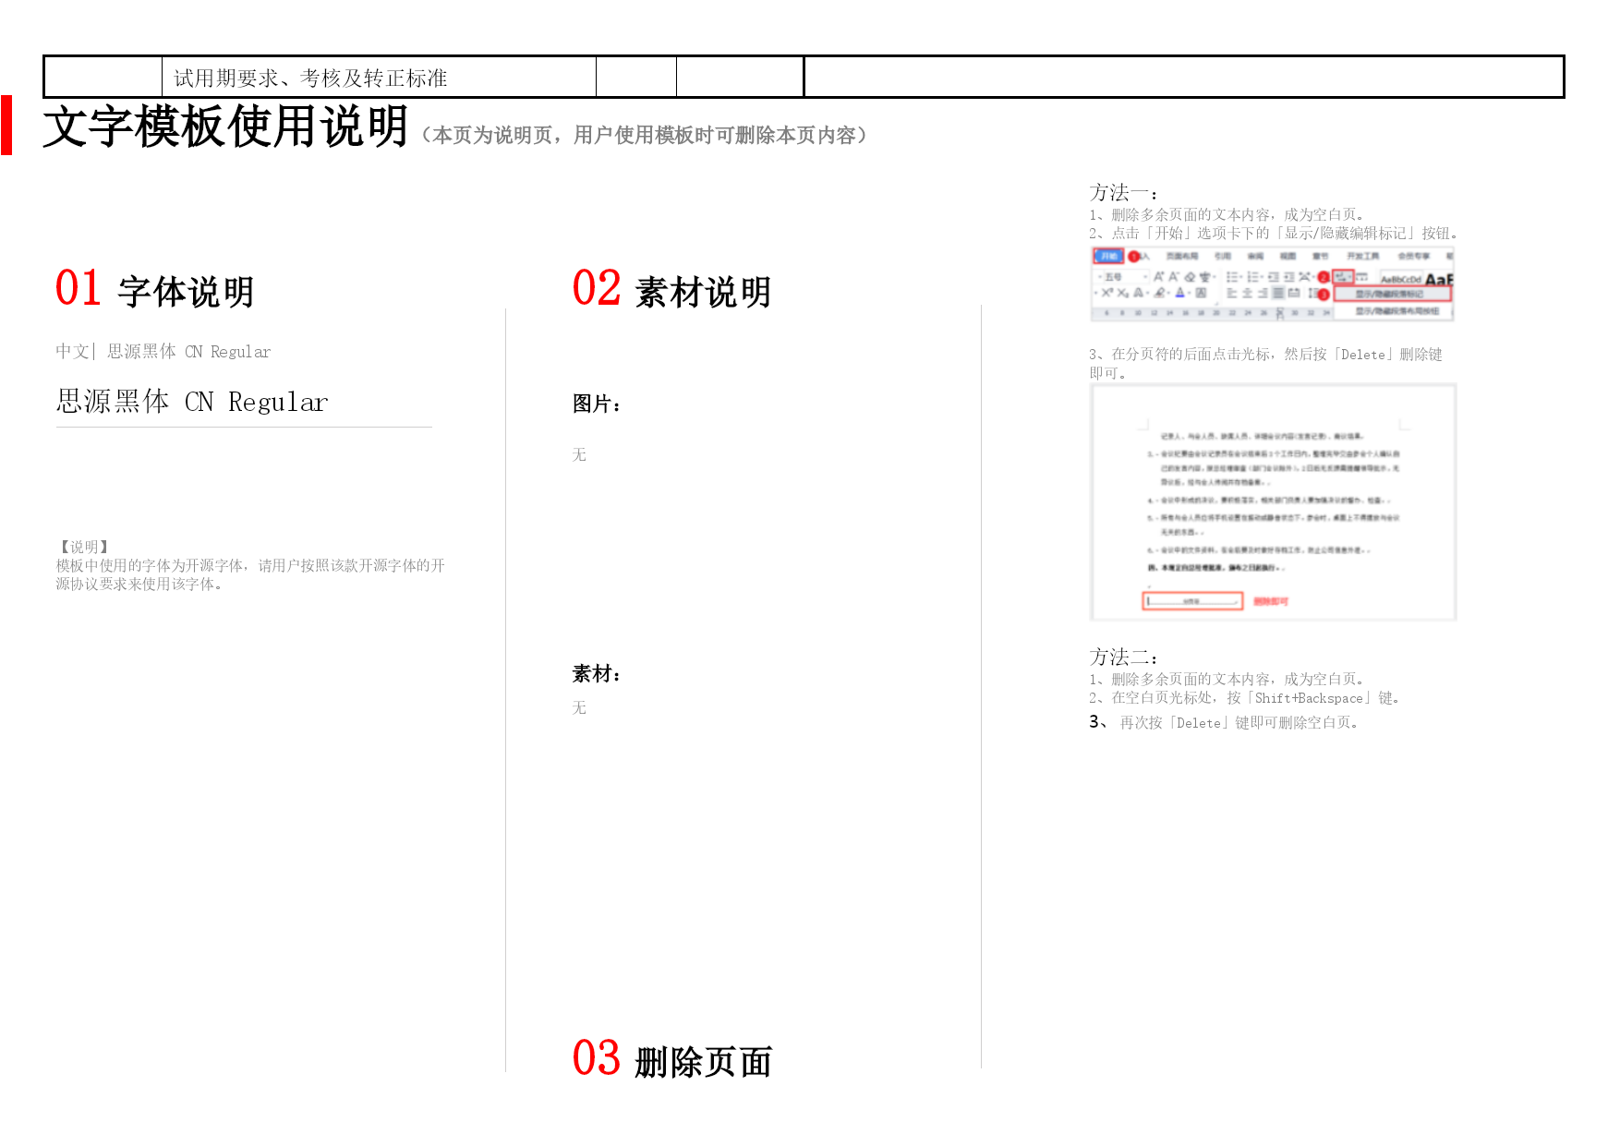Click the '无' under '图片：'
The height and width of the screenshot is (1146, 1620).
pyautogui.click(x=579, y=454)
